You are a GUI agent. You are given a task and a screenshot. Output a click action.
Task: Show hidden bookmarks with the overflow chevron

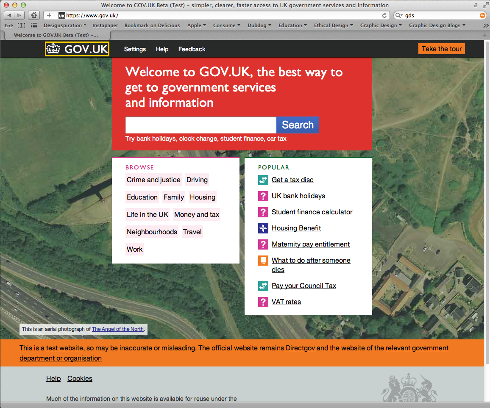[x=485, y=25]
